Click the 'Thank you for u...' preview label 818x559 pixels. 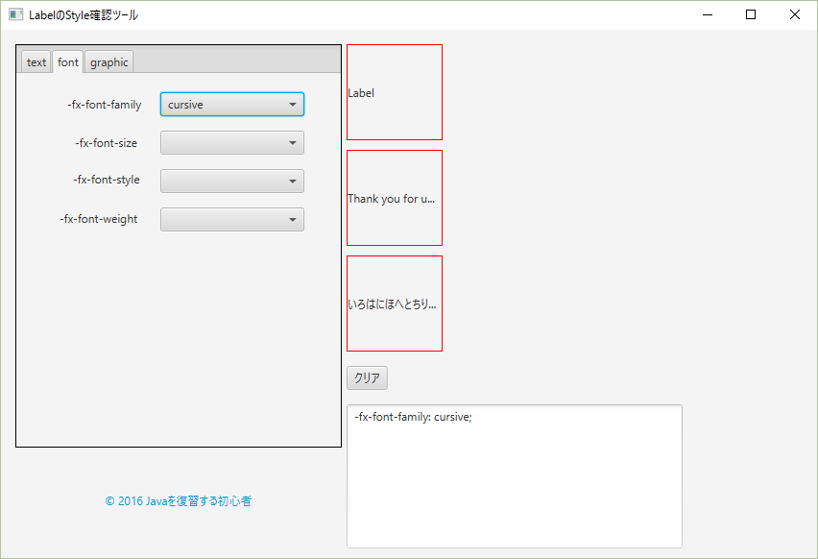394,197
